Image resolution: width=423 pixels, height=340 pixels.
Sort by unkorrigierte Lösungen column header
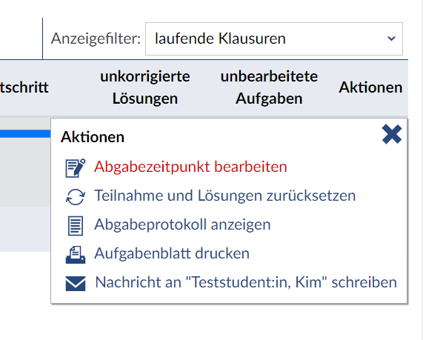[145, 87]
